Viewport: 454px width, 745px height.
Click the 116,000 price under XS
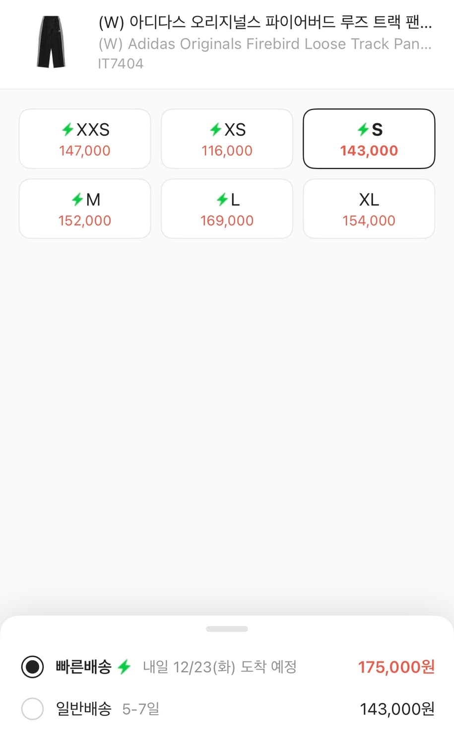pos(227,151)
